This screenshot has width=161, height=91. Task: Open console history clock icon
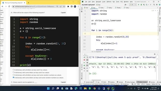(x=87, y=71)
